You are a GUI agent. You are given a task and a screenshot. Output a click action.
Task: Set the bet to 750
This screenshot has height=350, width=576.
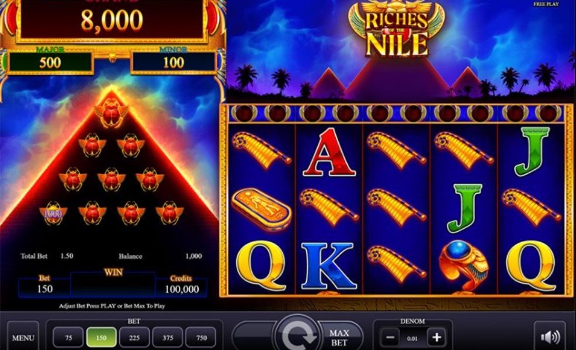tap(201, 338)
